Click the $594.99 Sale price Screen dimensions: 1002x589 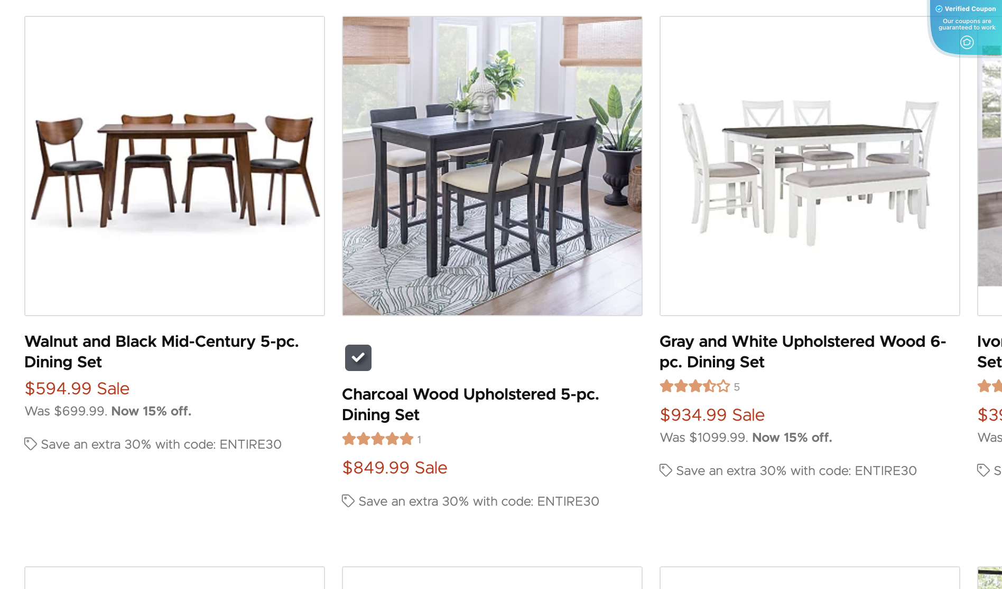click(x=77, y=388)
